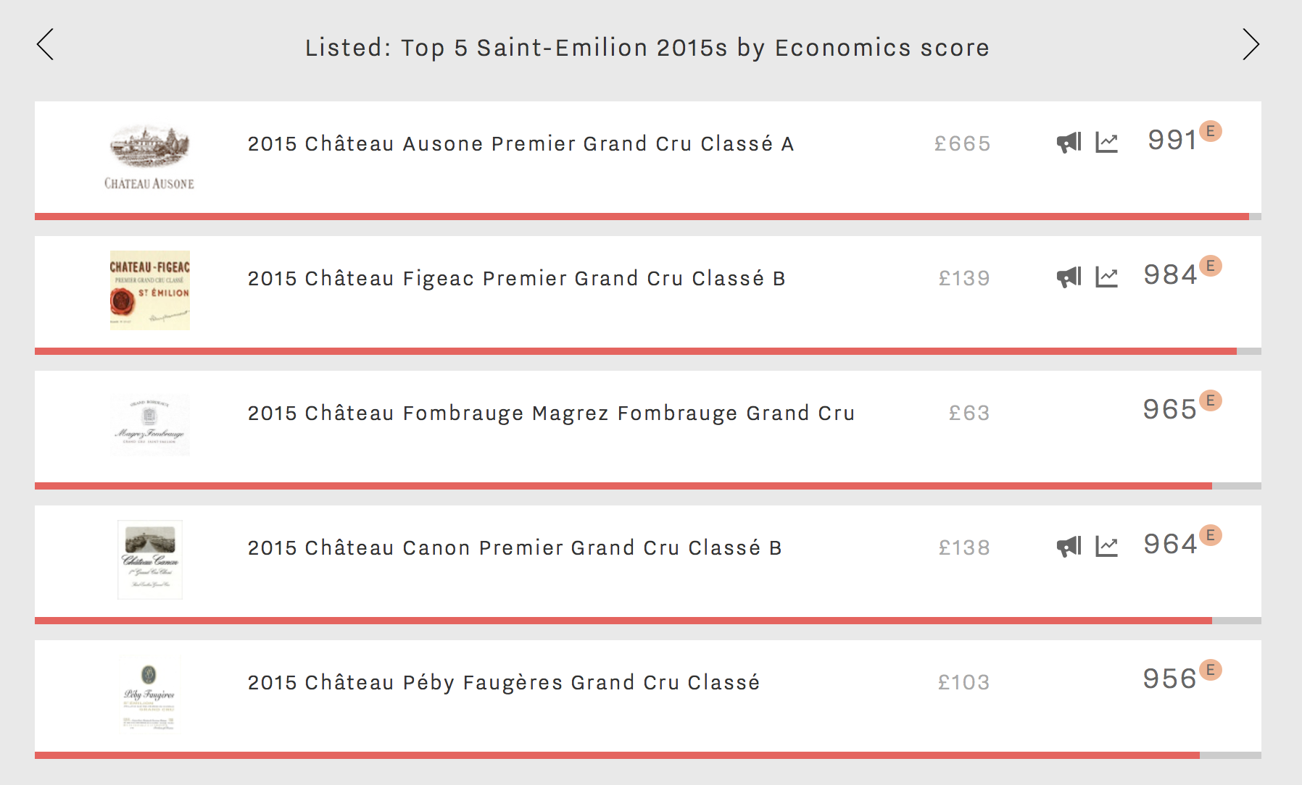Open 2015 Château Figeac Premier Grand Cru link
Image resolution: width=1302 pixels, height=785 pixels.
click(x=516, y=278)
